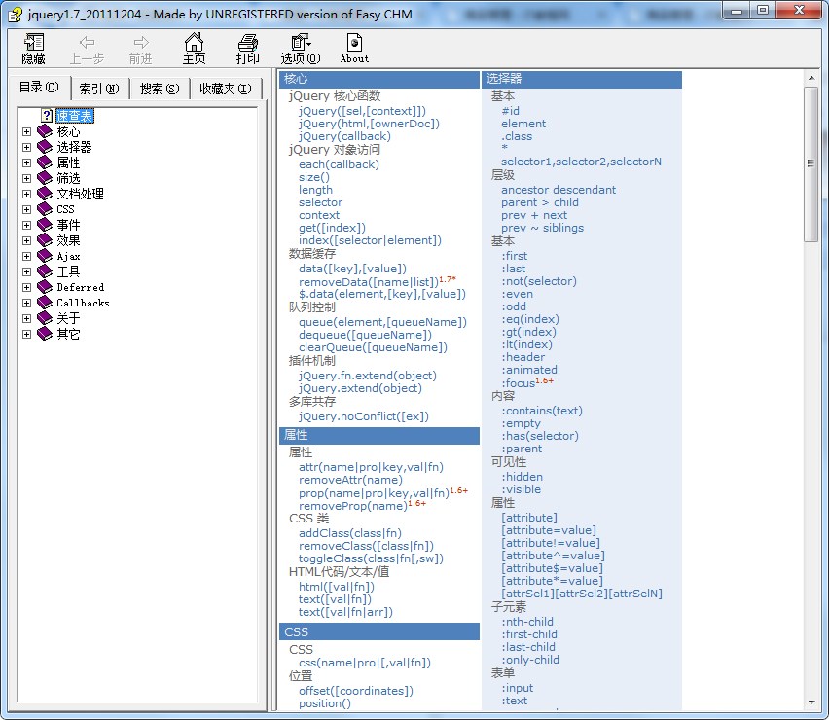Expand the 核心 tree node
This screenshot has width=829, height=720.
(x=27, y=131)
